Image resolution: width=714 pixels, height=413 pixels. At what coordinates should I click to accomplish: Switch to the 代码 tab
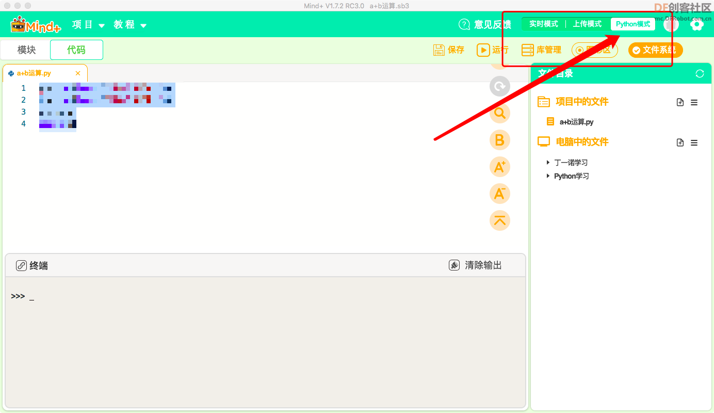coord(76,50)
